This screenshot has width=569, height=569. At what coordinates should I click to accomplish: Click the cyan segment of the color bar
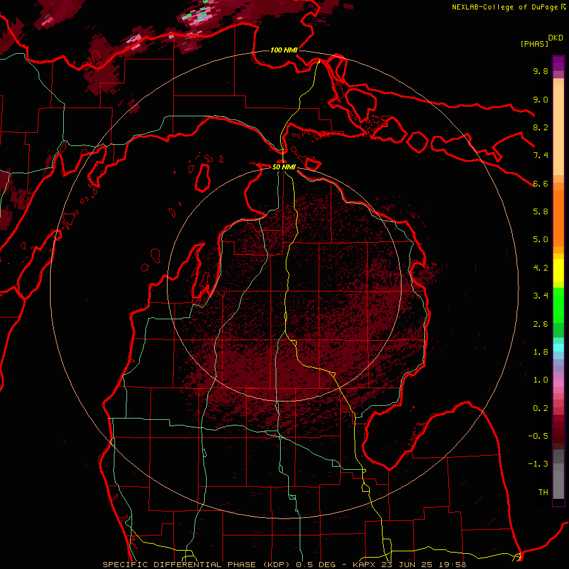(x=558, y=348)
